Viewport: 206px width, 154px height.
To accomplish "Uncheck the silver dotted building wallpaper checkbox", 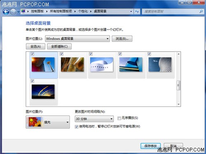I will [x=149, y=54].
